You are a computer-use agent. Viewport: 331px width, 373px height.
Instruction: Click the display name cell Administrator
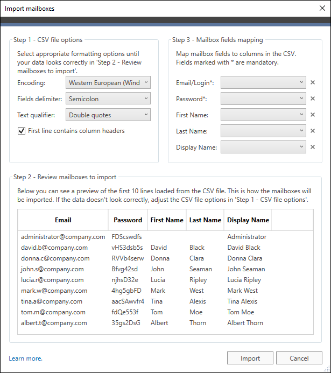(x=247, y=237)
